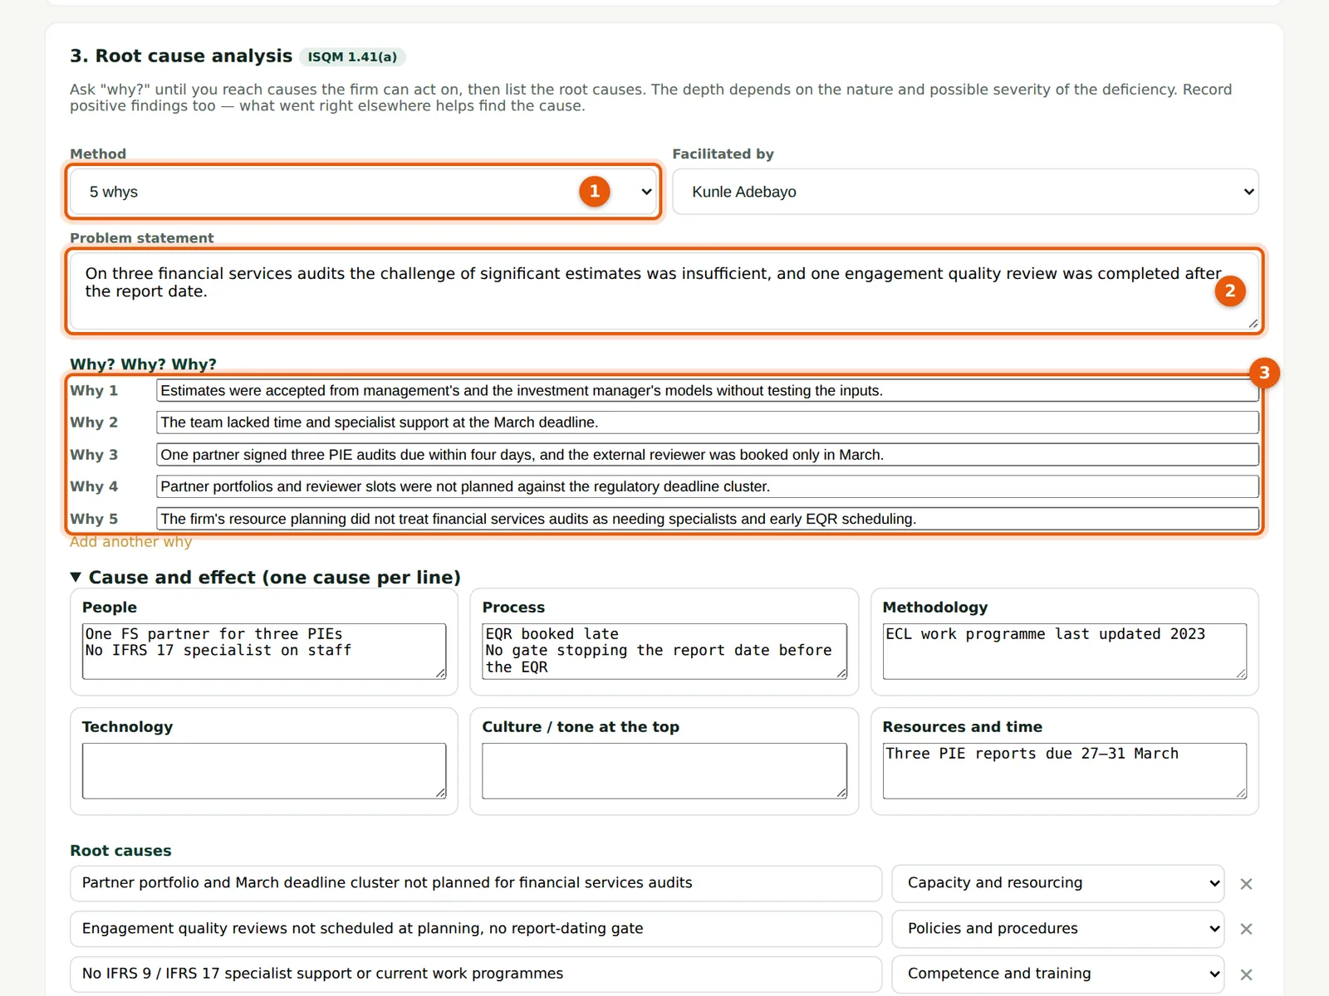Click the orange step 3 marker badge

pos(1264,373)
